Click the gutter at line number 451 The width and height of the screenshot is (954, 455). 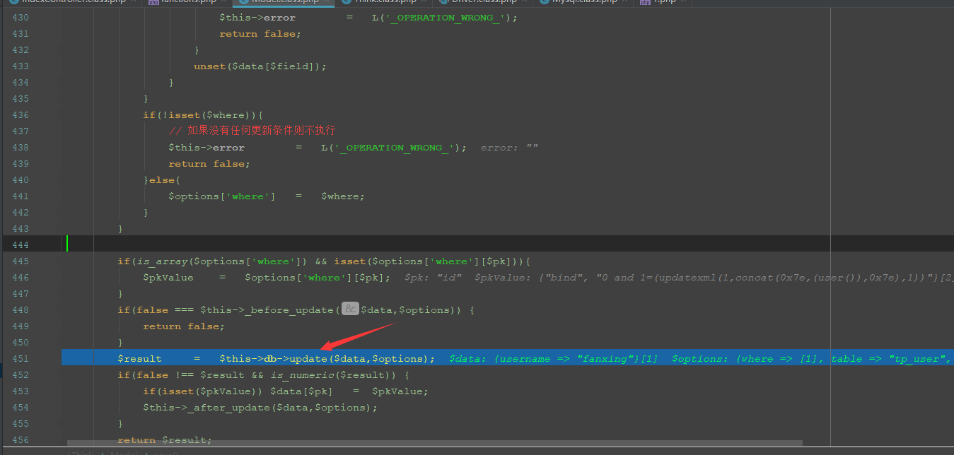pos(21,359)
